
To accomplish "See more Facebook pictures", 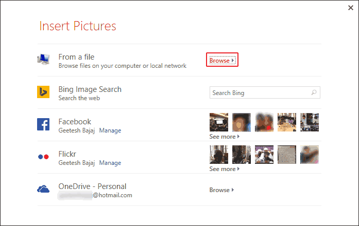I will coord(225,137).
